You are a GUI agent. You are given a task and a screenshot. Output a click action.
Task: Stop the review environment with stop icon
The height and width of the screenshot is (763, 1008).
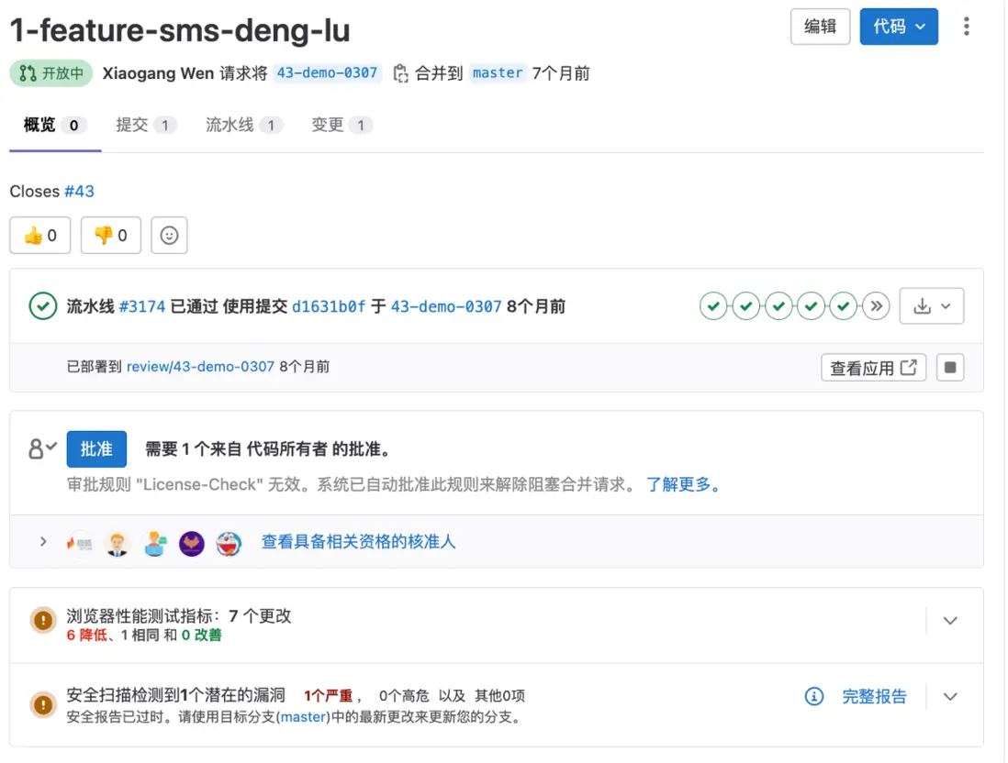[950, 368]
